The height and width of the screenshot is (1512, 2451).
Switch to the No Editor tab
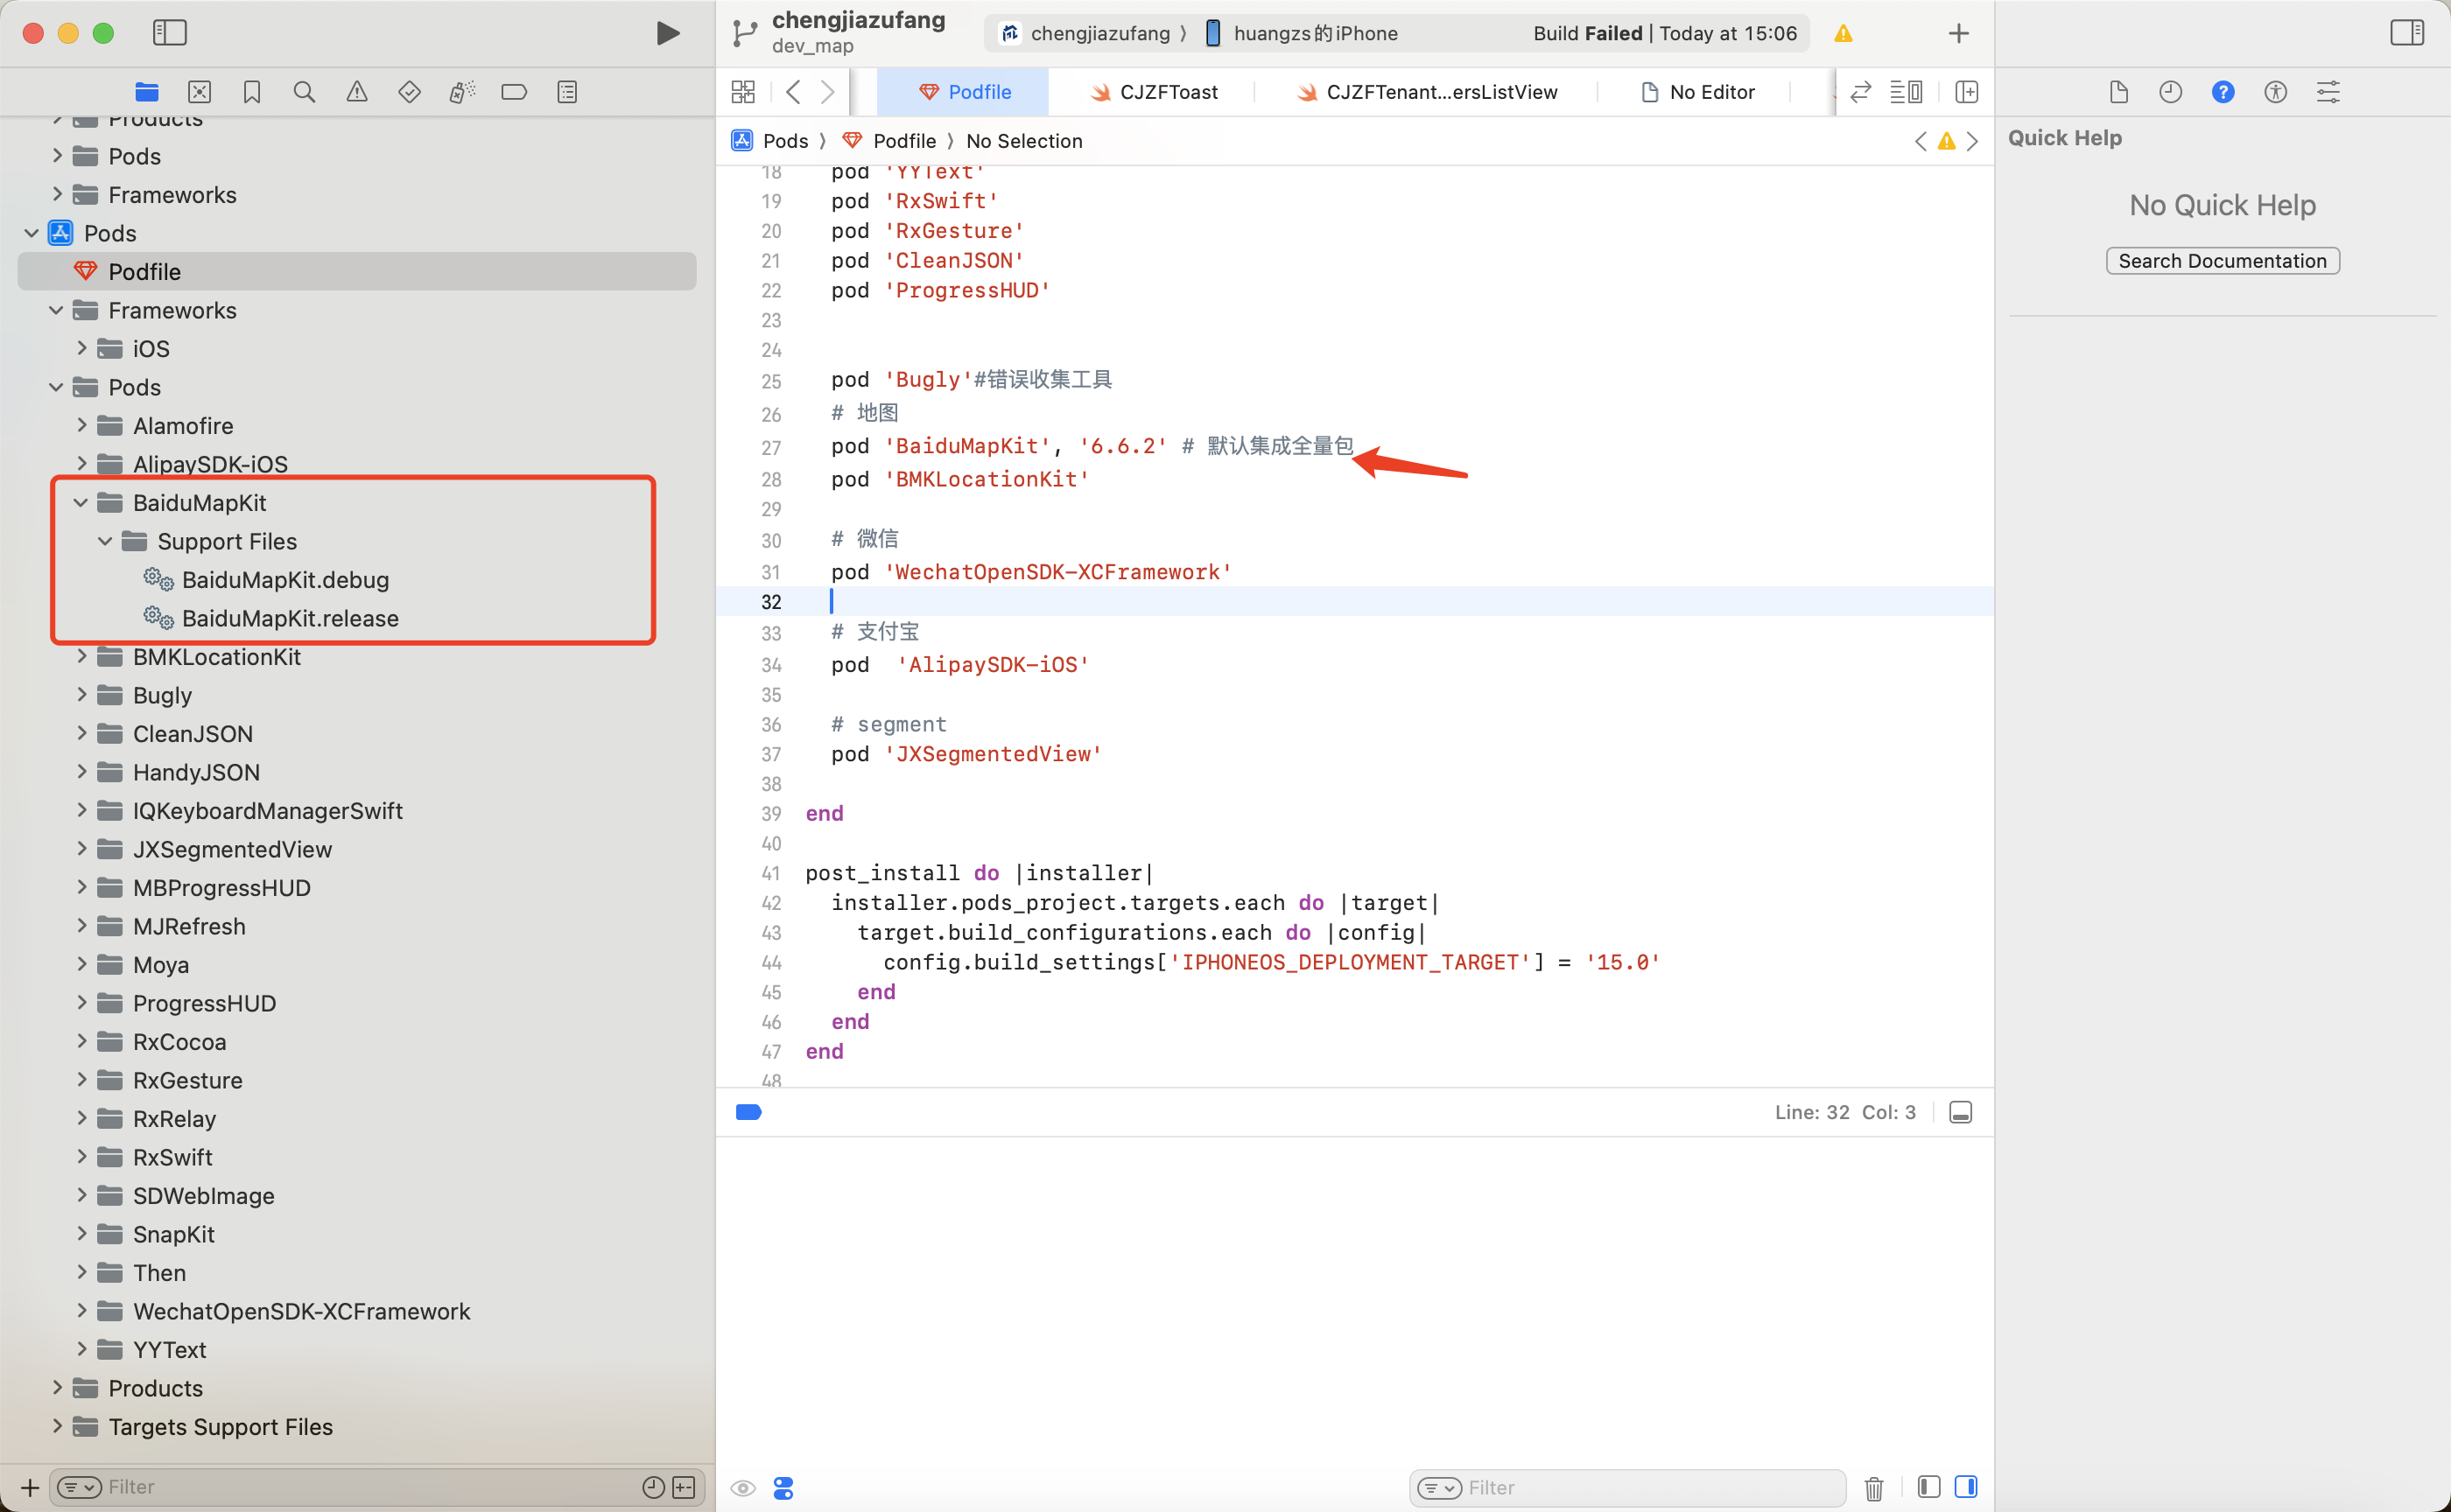(x=1697, y=92)
